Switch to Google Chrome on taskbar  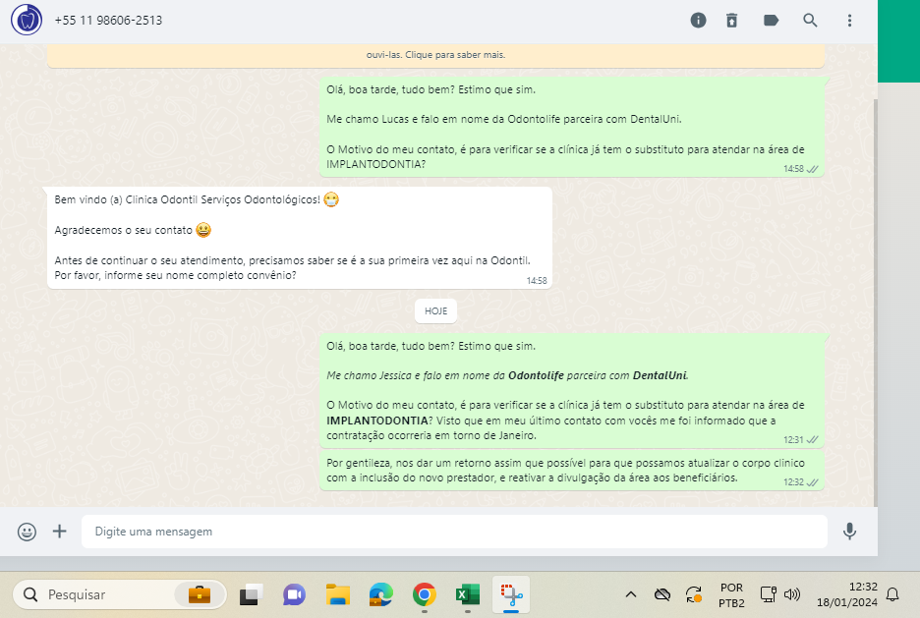(425, 595)
